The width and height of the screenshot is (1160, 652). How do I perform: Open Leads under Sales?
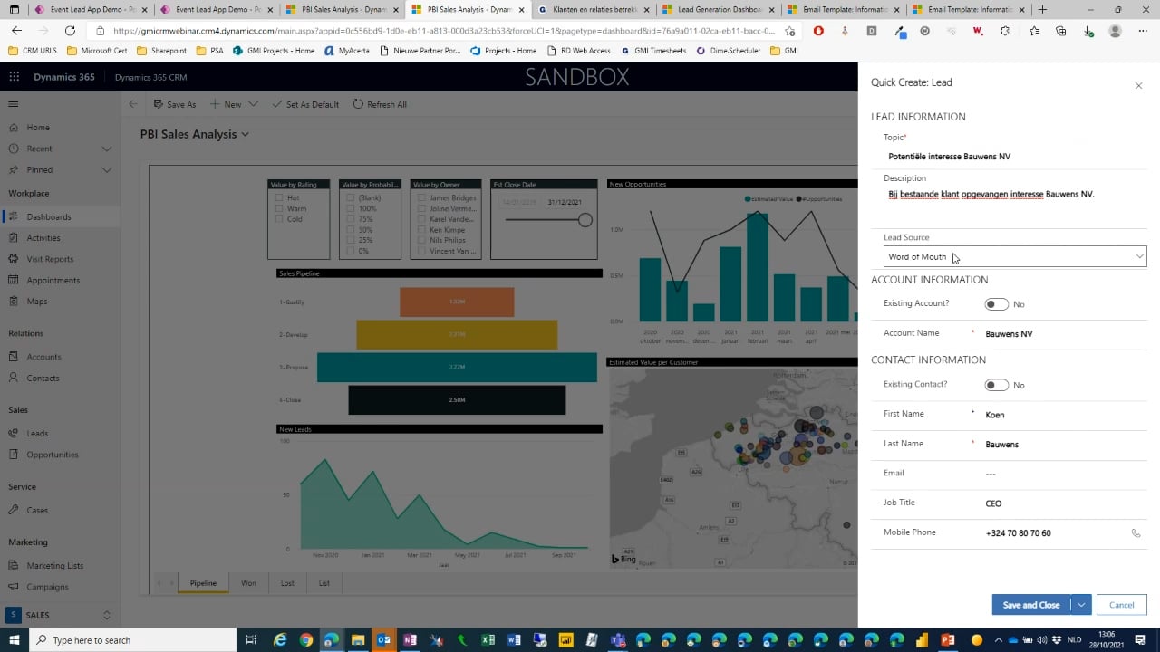point(37,434)
